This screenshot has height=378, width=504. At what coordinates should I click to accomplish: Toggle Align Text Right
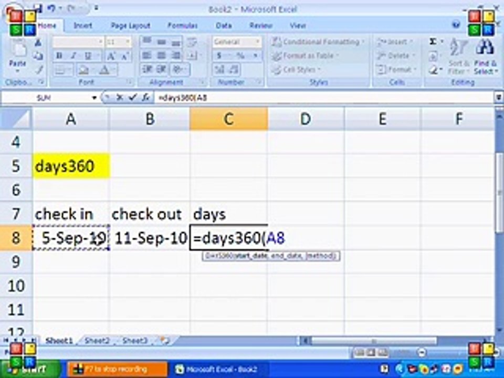pos(176,56)
